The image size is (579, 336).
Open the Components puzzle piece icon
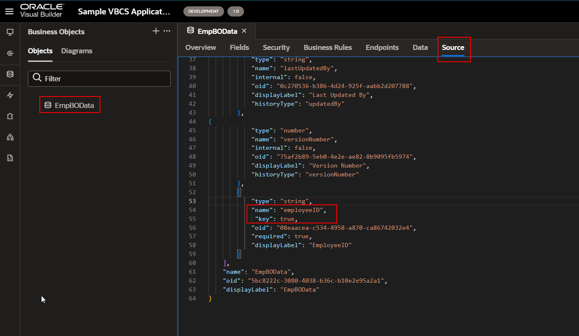pyautogui.click(x=10, y=116)
